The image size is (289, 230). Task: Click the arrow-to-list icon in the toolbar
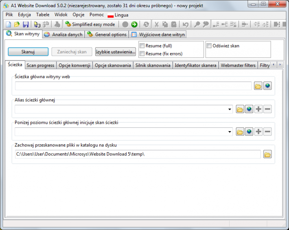click(x=245, y=24)
